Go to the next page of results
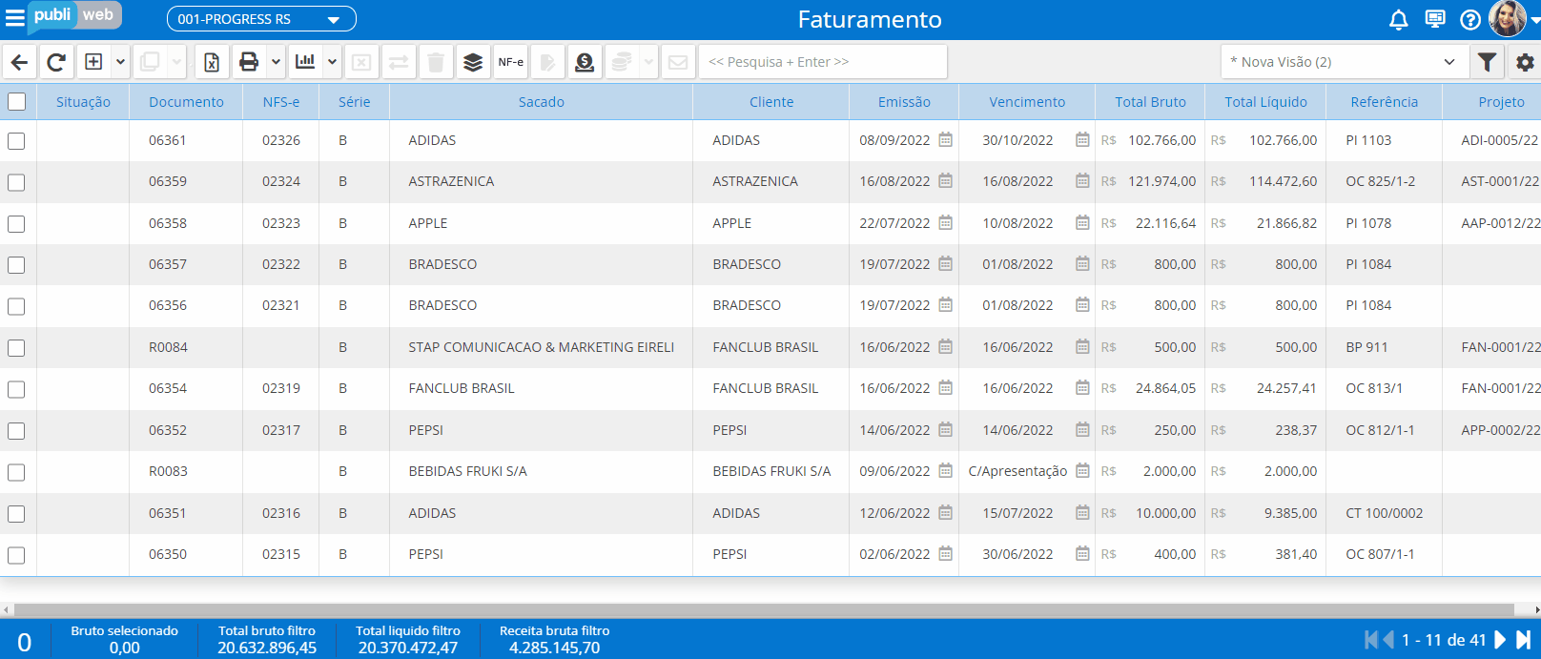 tap(1500, 640)
